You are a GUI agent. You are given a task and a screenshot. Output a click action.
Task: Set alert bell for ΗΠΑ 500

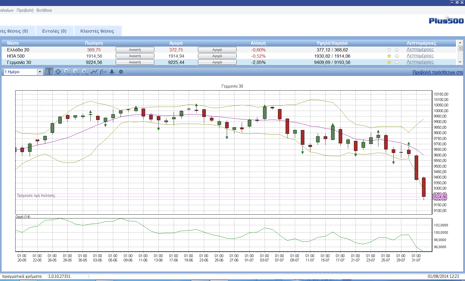pyautogui.click(x=397, y=56)
